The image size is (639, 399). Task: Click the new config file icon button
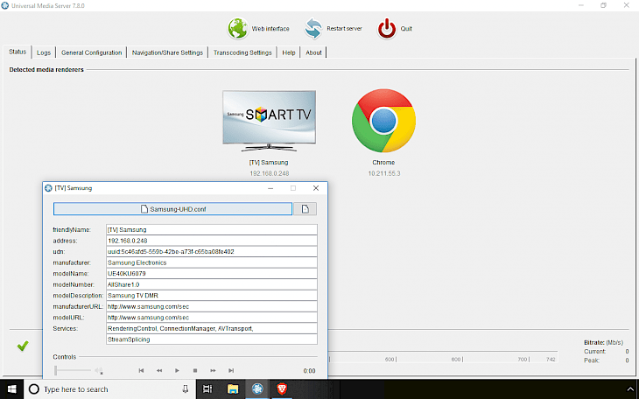(305, 209)
